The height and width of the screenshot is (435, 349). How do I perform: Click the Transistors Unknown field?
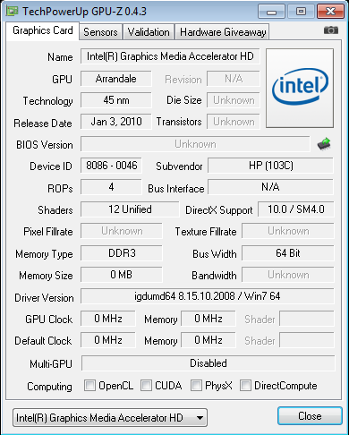pyautogui.click(x=234, y=122)
